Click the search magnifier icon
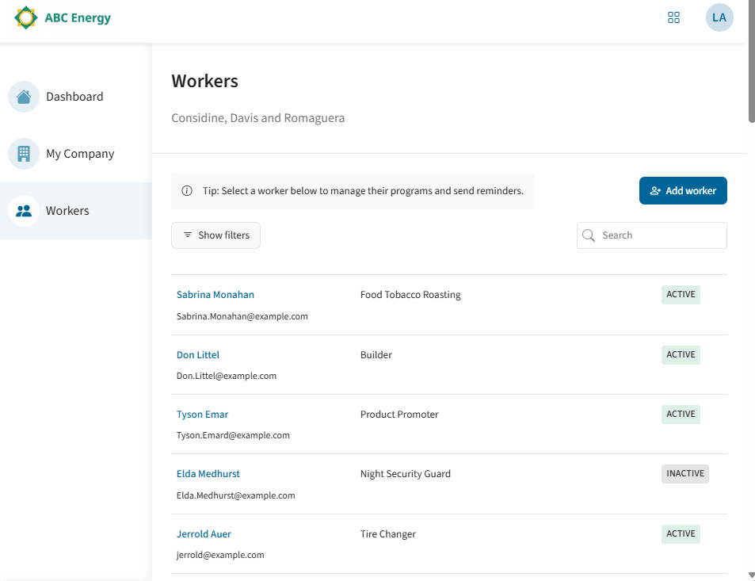Viewport: 755px width, 581px height. (x=589, y=235)
